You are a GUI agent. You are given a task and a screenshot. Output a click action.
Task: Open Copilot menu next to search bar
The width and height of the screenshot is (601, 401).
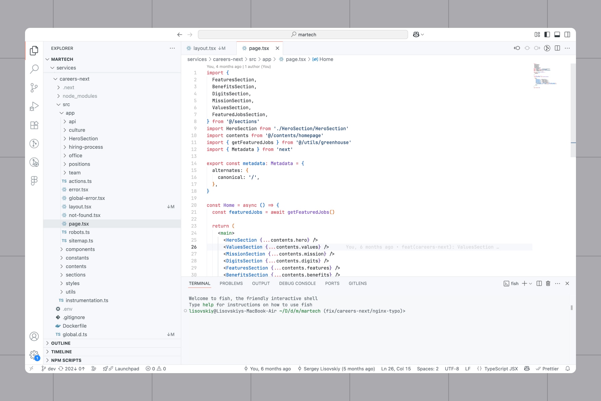click(x=418, y=34)
